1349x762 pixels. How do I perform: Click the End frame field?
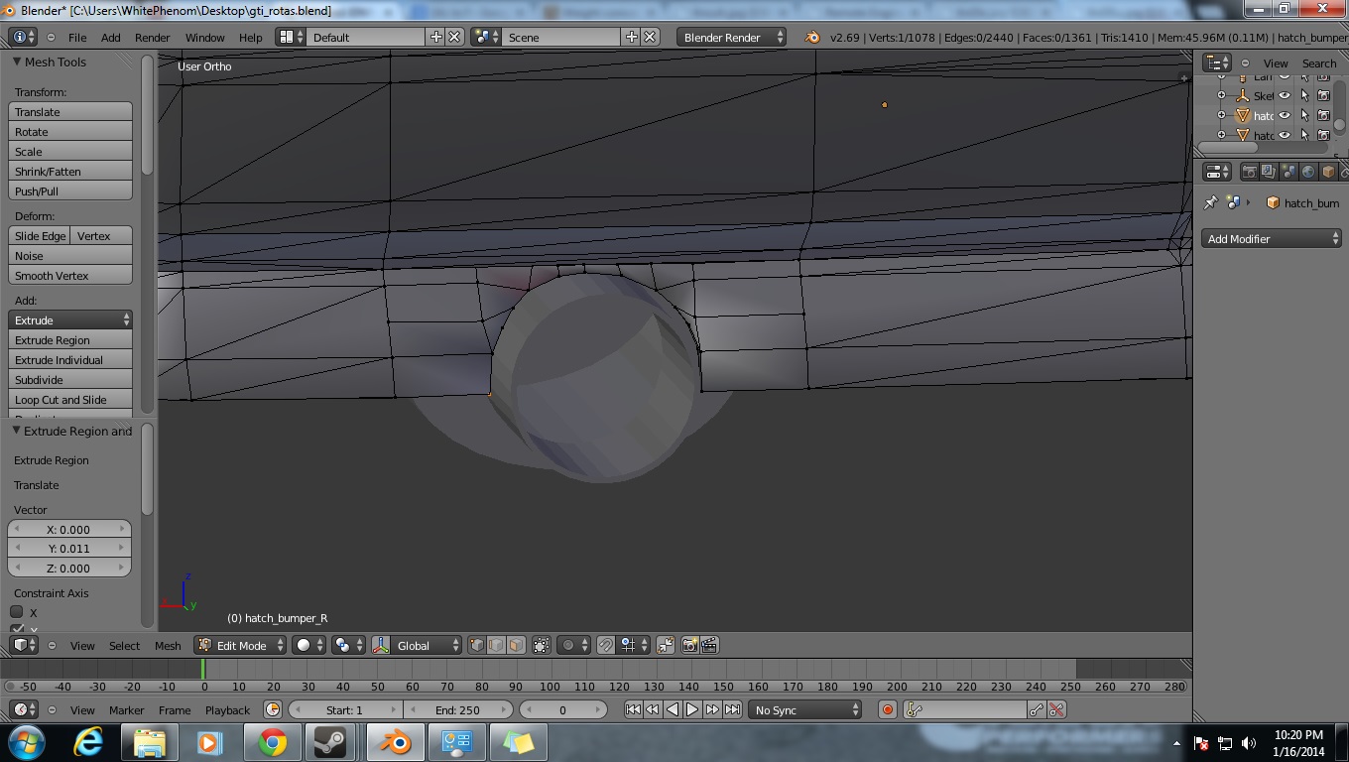pyautogui.click(x=458, y=710)
